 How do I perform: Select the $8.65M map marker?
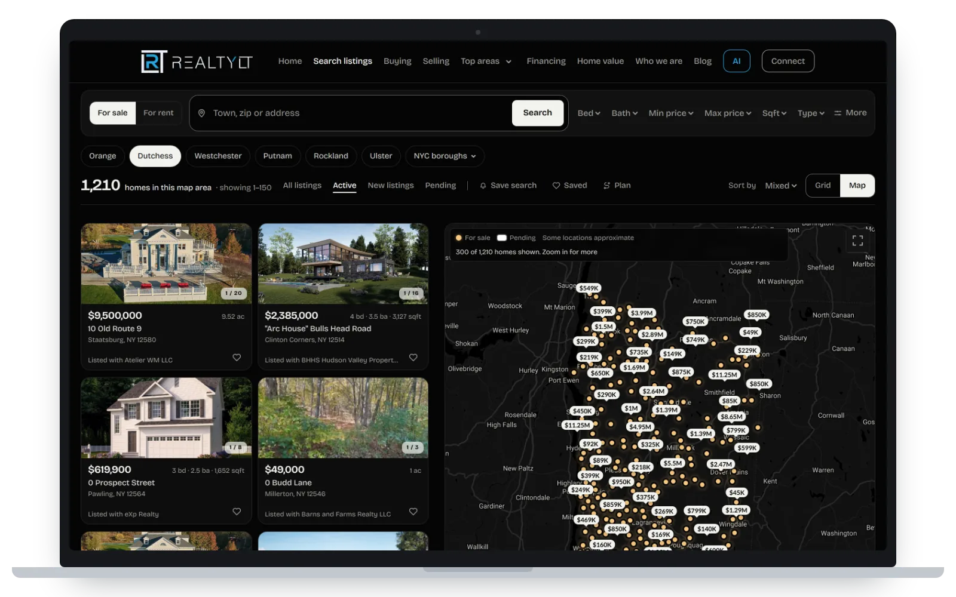[x=731, y=417]
